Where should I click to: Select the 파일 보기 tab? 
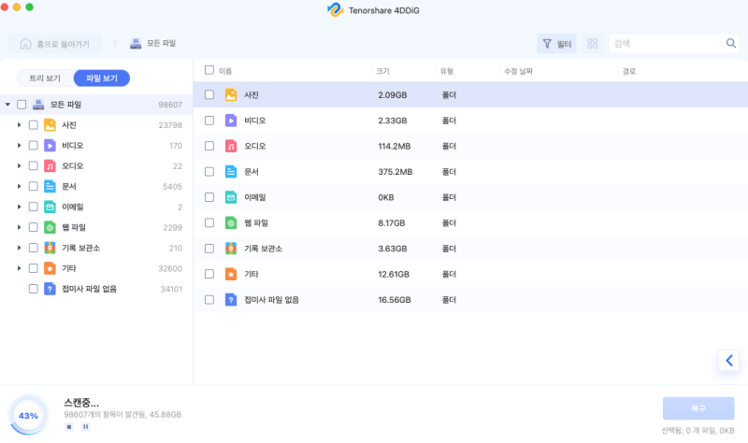click(x=102, y=79)
